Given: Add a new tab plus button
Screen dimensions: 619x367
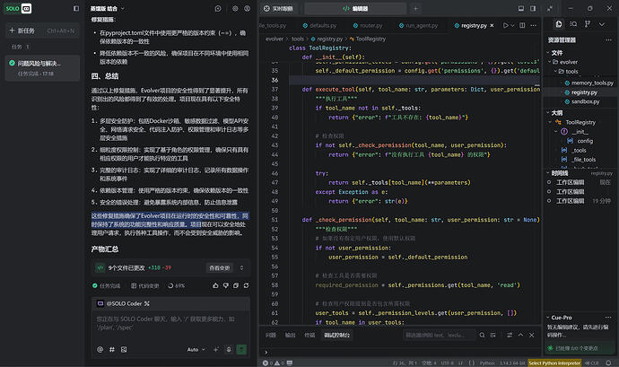Looking at the screenshot, I should coord(415,8).
